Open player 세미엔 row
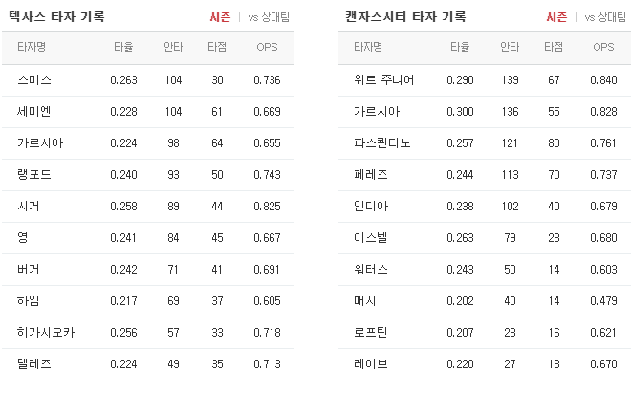This screenshot has width=631, height=394. [34, 112]
